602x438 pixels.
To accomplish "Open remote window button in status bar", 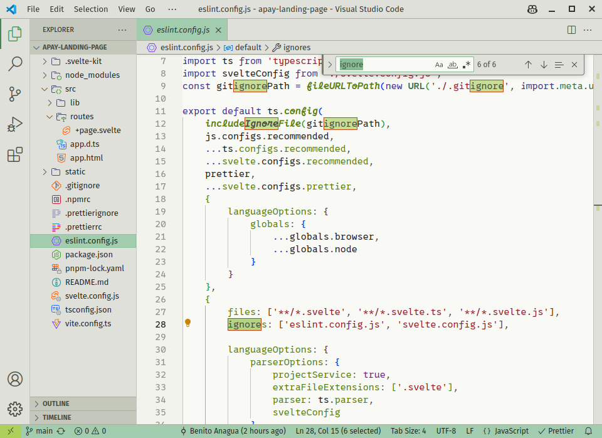I will 11,431.
